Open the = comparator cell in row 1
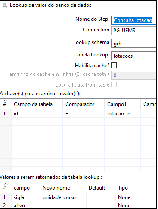Viewport: 158px width, 209px height. tap(84, 114)
